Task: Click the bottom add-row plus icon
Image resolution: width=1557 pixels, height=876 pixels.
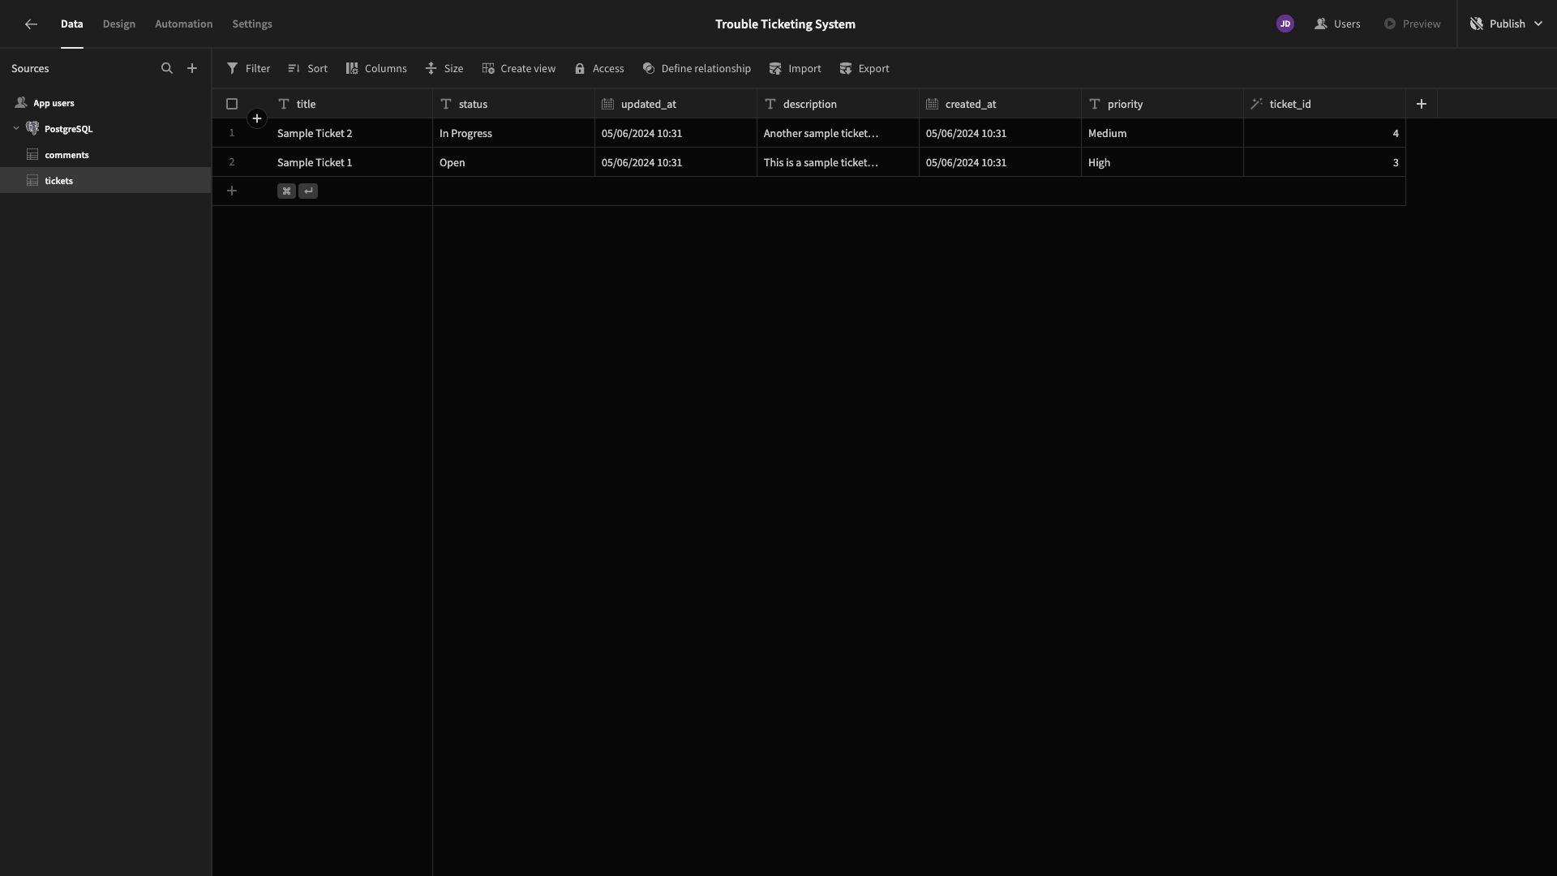Action: tap(232, 191)
